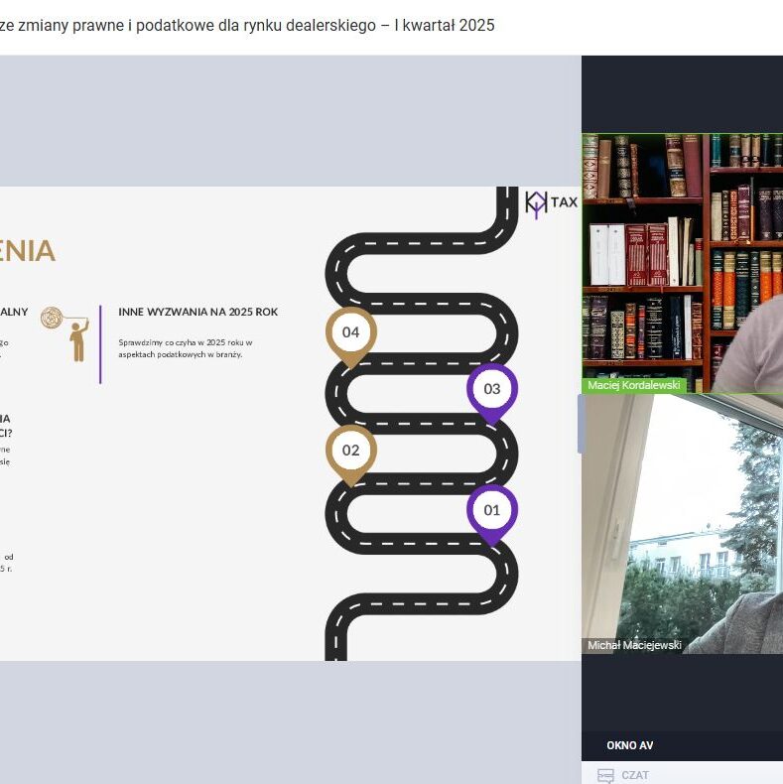This screenshot has height=784, width=783.
Task: Click the panel divider handle beside slide
Action: (581, 424)
